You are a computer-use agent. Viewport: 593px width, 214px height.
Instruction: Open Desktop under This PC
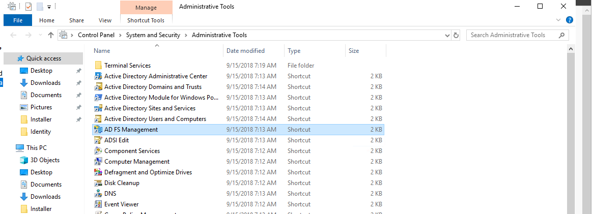tap(42, 172)
